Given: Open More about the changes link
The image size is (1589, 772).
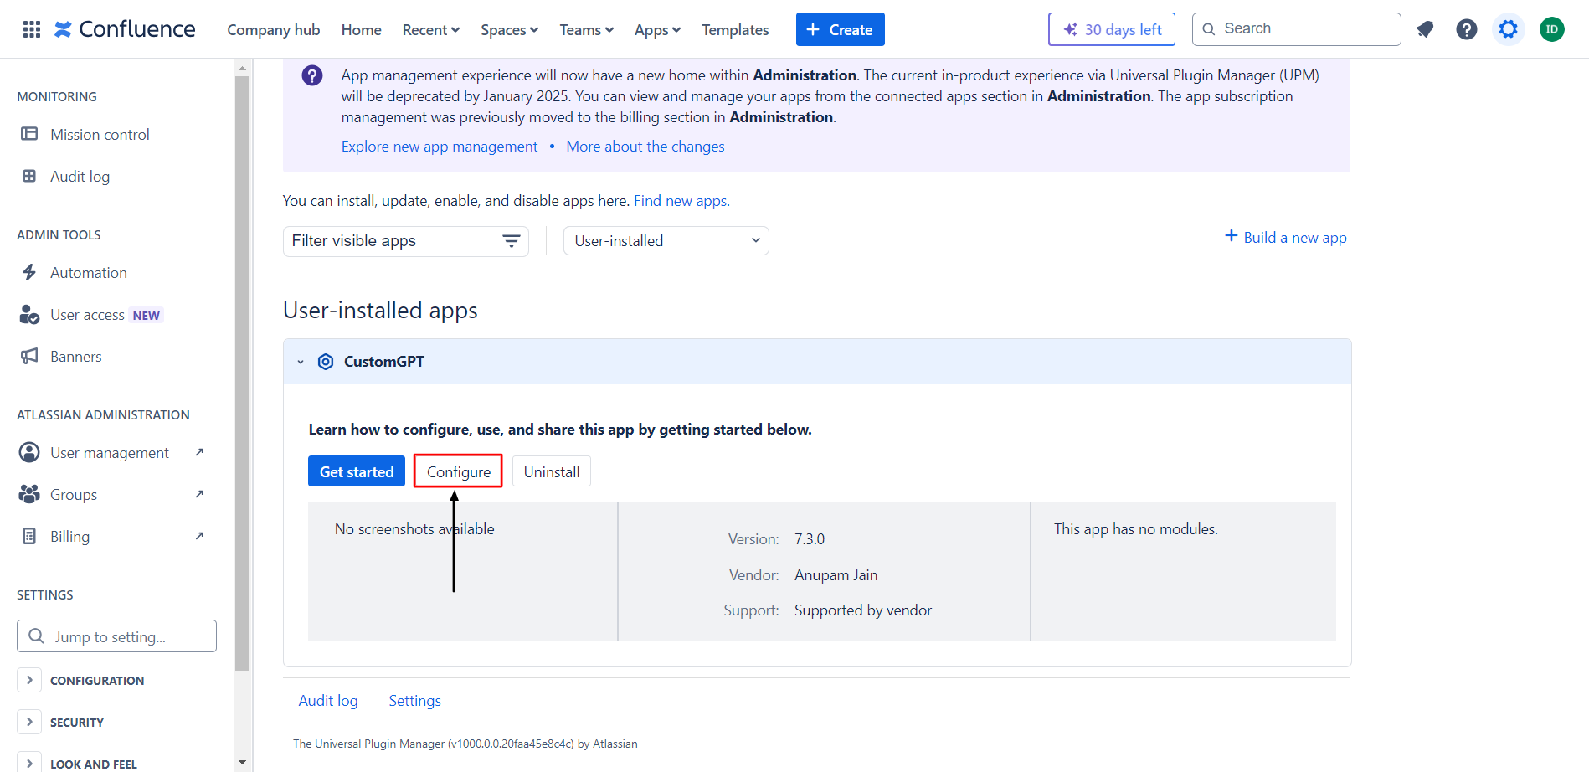Looking at the screenshot, I should pyautogui.click(x=645, y=147).
